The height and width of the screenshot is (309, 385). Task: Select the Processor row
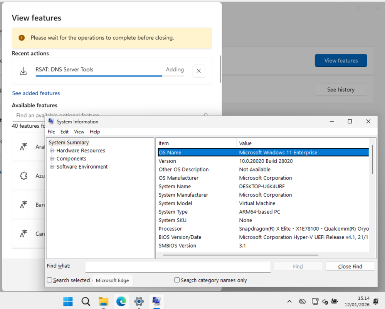263,229
